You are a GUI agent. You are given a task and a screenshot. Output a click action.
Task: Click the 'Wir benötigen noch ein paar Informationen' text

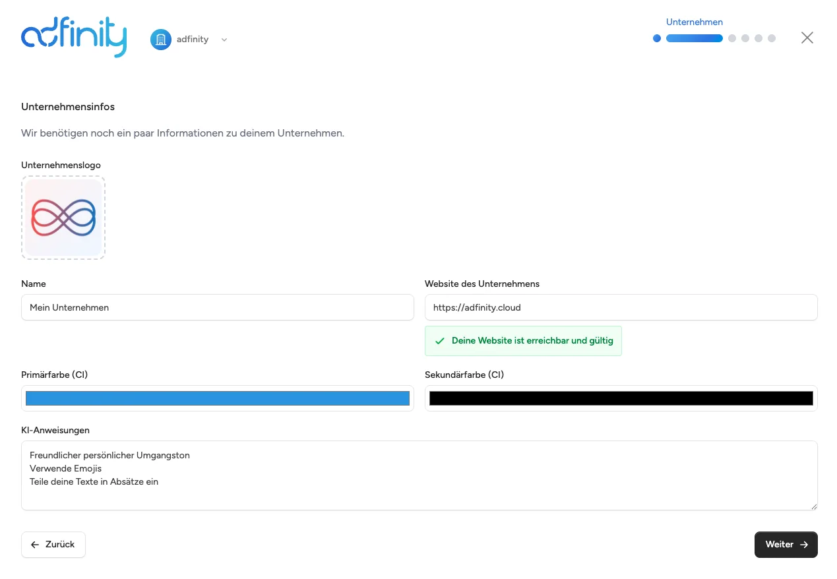click(183, 133)
